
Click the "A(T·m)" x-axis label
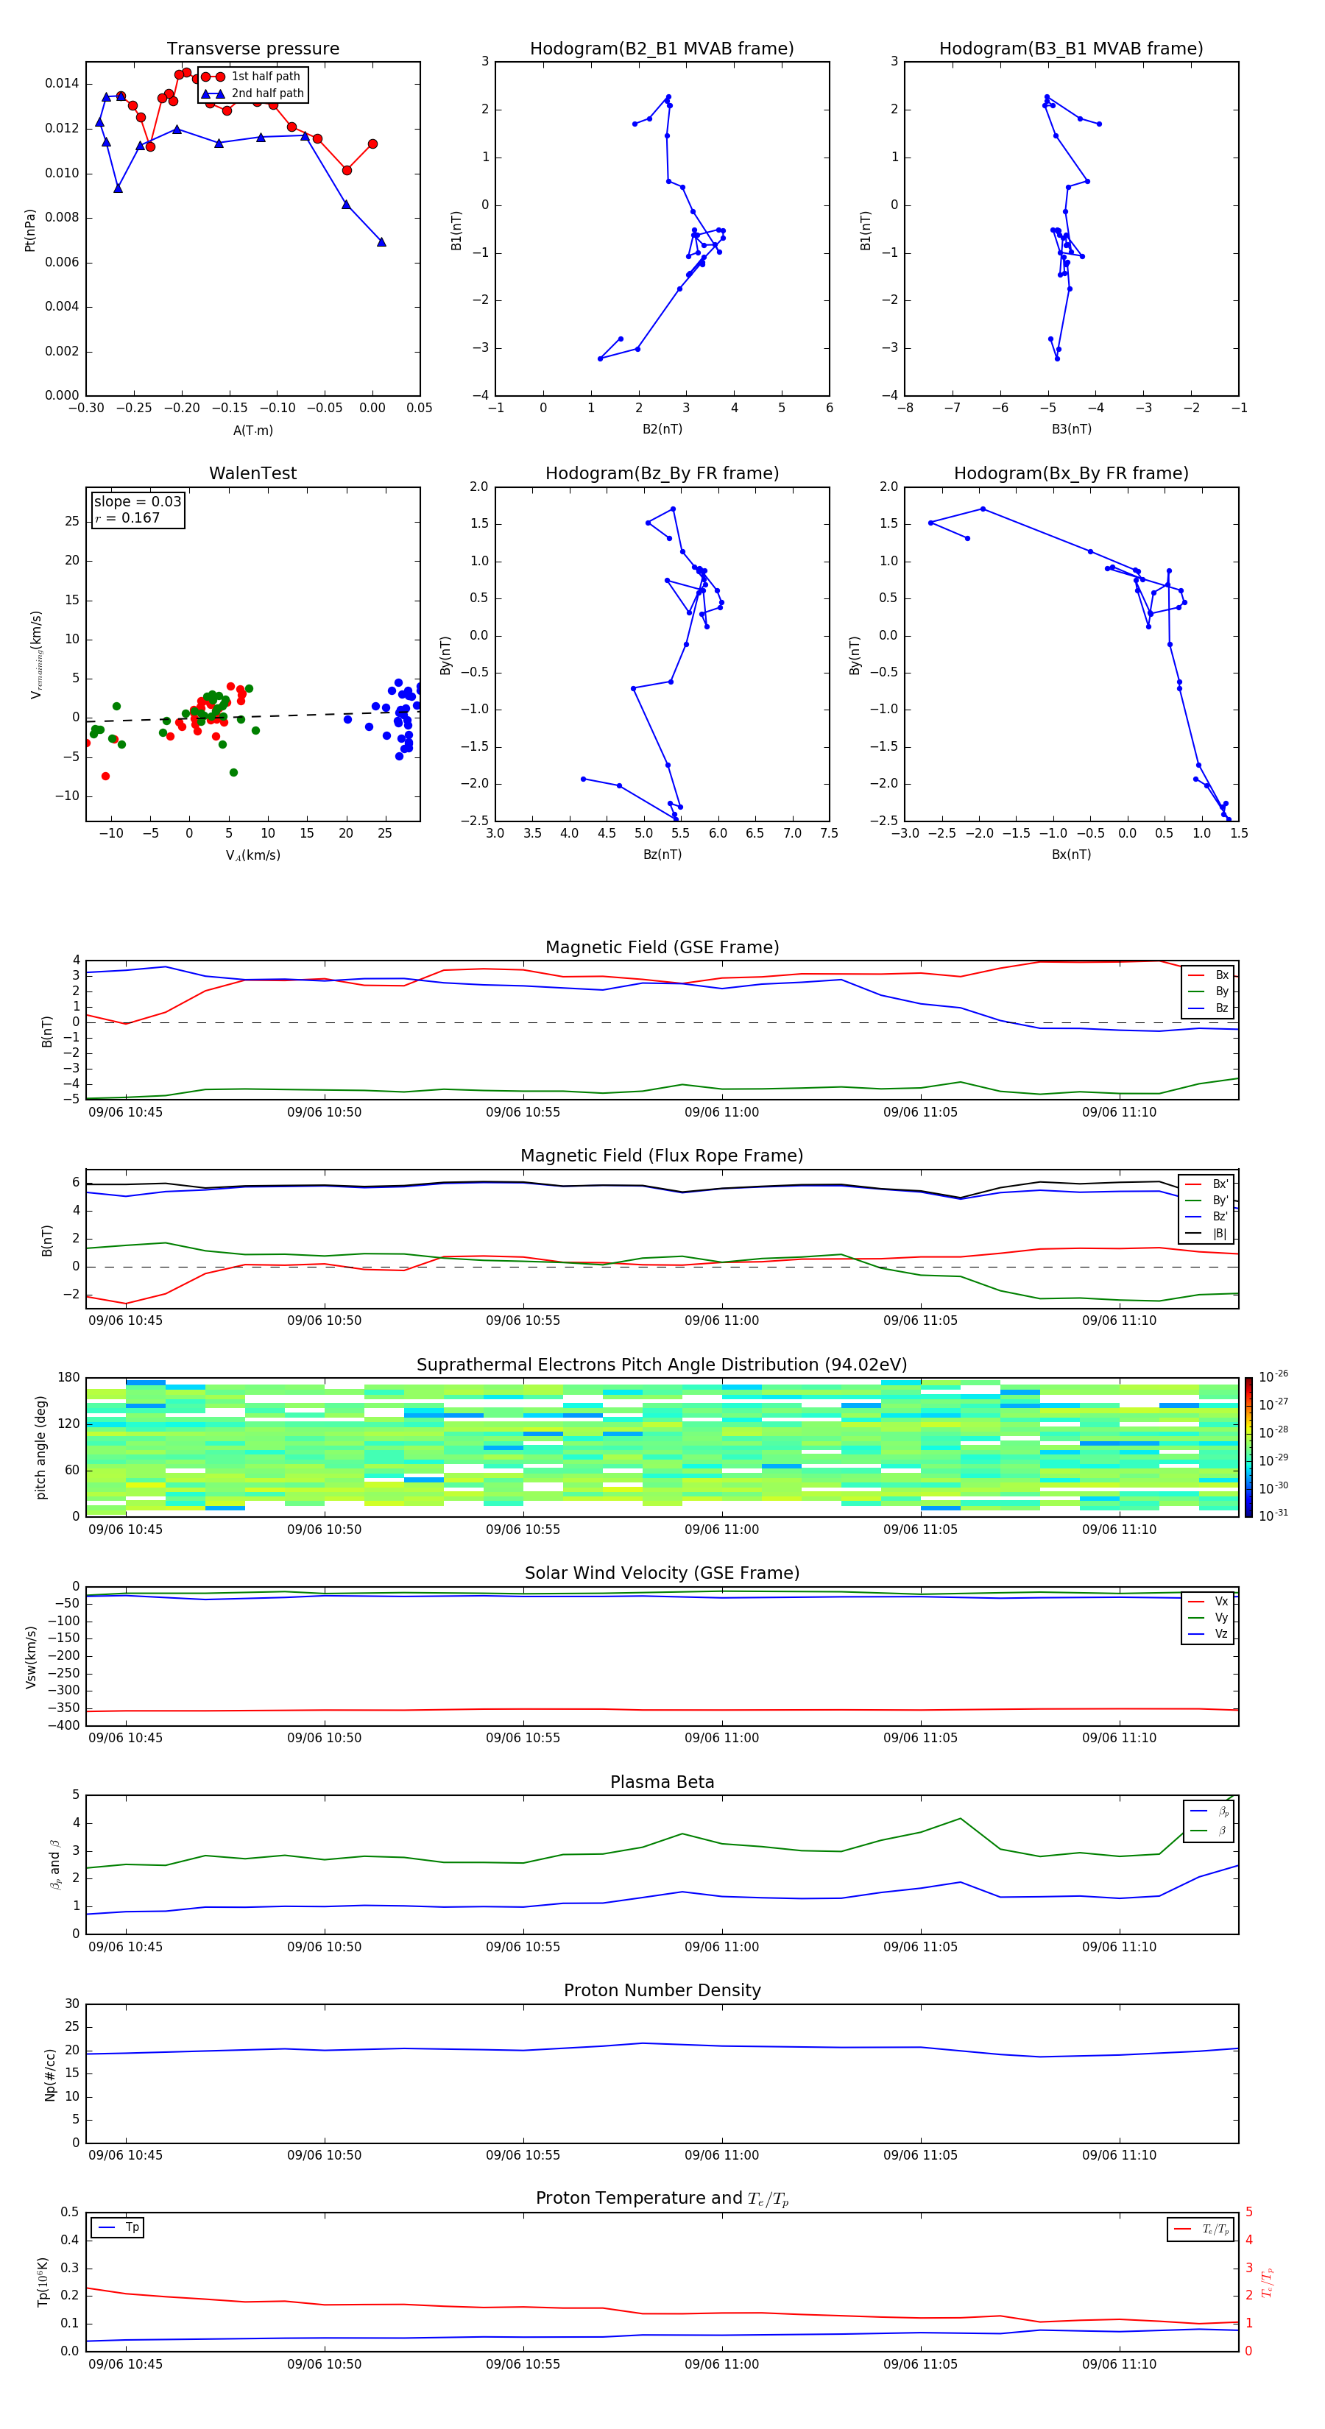(252, 430)
